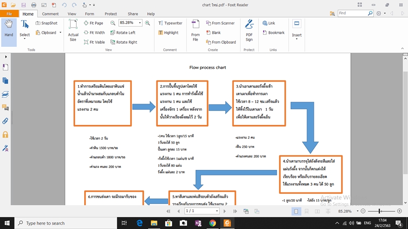
Task: Switch to the Form tab
Action: (90, 14)
